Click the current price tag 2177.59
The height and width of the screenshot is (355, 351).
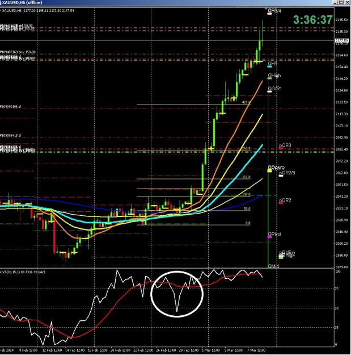(341, 40)
